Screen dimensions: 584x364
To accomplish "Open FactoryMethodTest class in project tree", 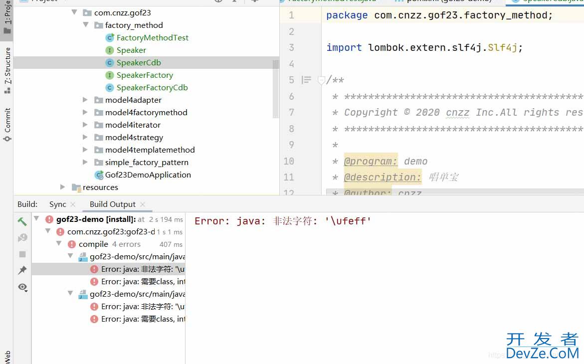I will pos(152,37).
